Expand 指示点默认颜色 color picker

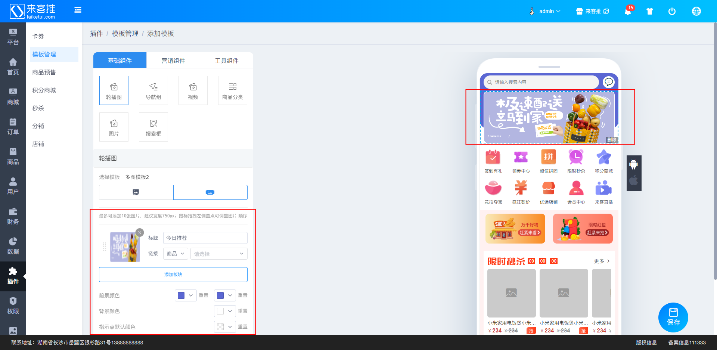click(x=225, y=327)
